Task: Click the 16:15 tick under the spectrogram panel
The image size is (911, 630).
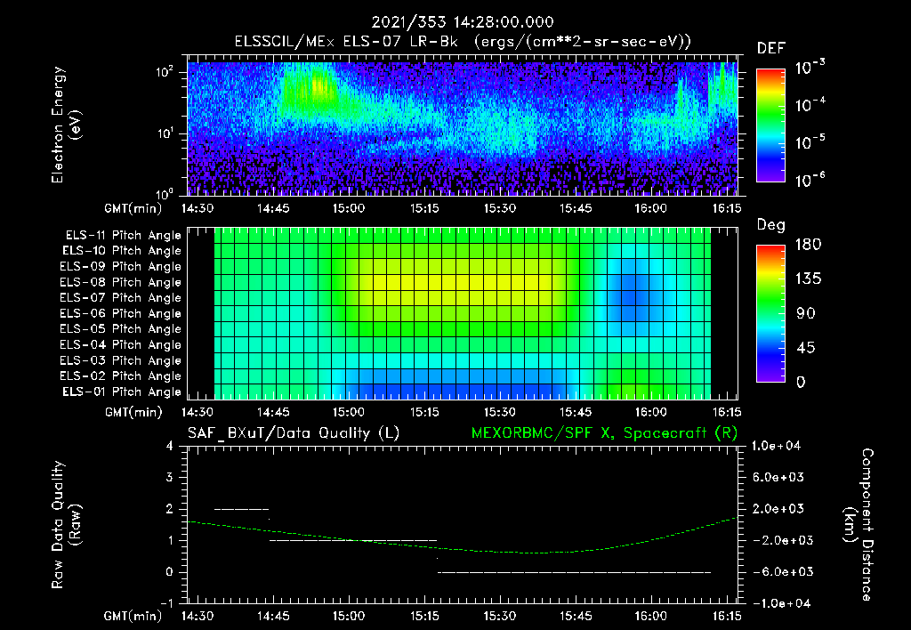Action: [x=727, y=208]
